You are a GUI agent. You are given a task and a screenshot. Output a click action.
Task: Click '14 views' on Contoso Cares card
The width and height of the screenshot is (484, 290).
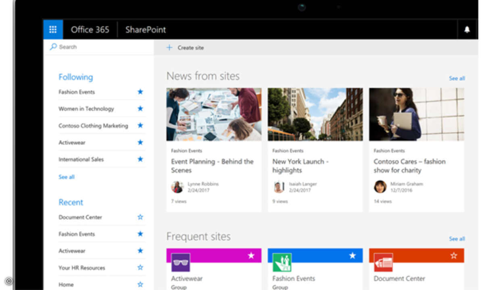click(x=383, y=201)
